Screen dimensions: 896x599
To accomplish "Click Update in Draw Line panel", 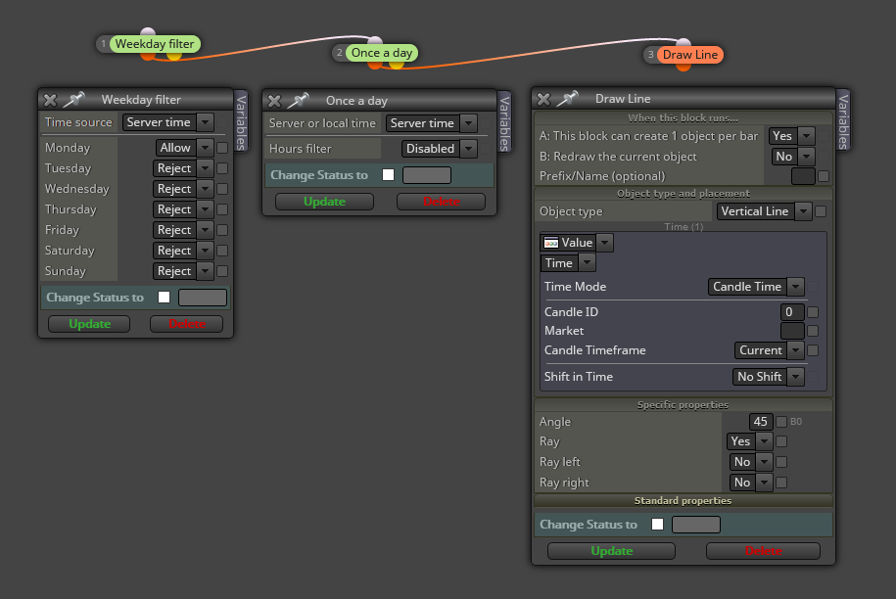I will (x=611, y=551).
